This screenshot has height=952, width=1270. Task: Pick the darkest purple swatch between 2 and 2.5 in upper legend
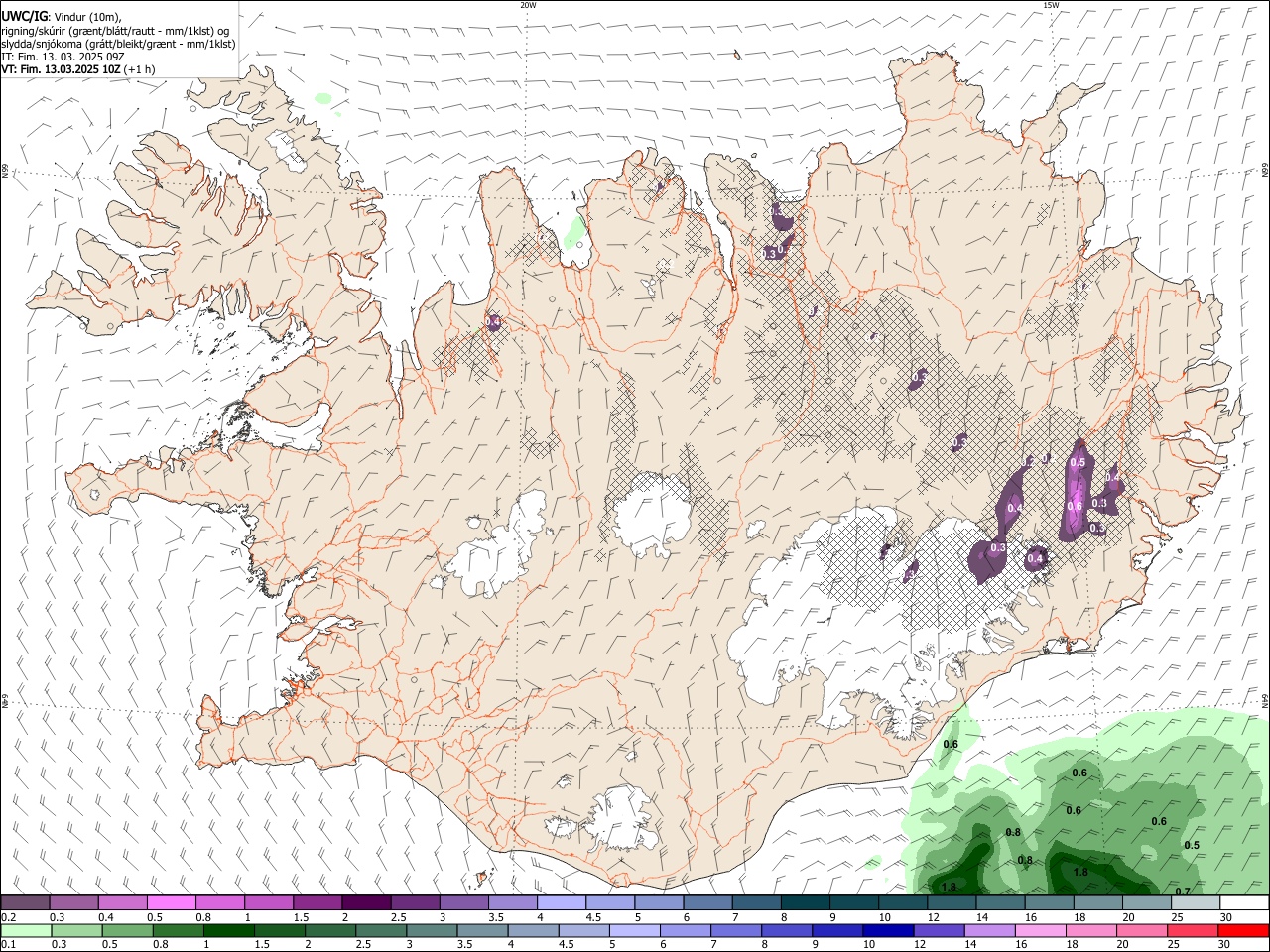click(x=365, y=902)
